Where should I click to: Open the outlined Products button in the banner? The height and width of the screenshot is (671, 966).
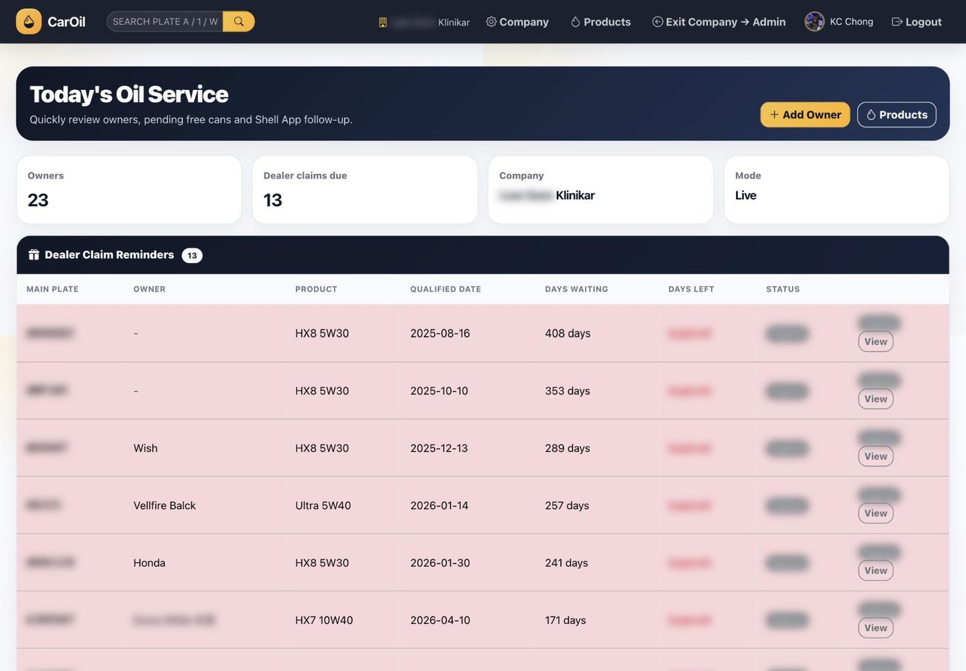pyautogui.click(x=896, y=115)
